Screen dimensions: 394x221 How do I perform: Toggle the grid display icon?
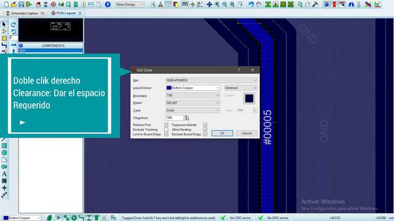[x=168, y=4]
